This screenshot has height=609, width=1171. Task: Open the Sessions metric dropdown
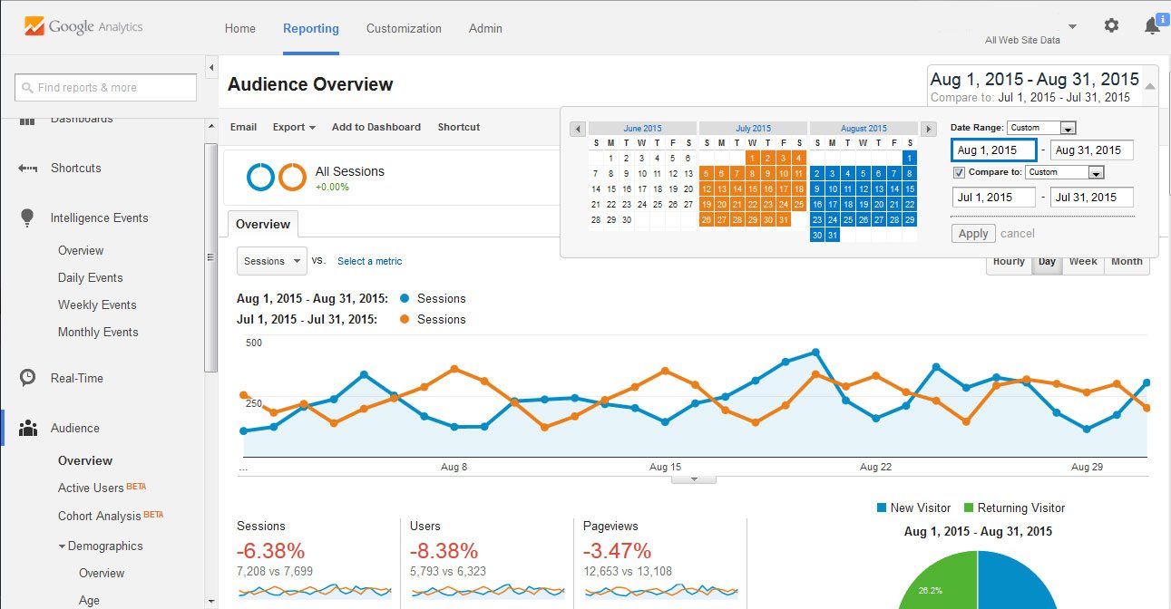[x=270, y=260]
